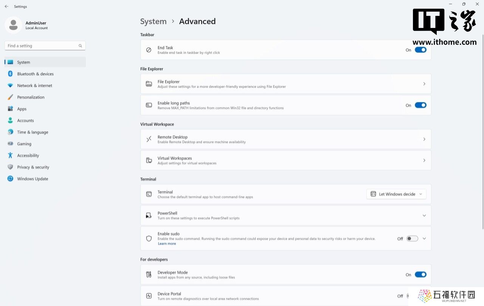Click the 'Virtual Workspace' section heading

157,124
